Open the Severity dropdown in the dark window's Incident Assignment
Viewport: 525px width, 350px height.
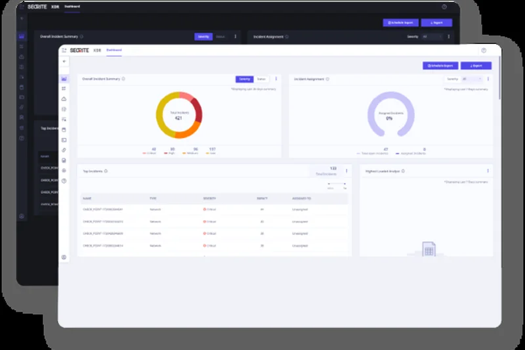(x=432, y=37)
